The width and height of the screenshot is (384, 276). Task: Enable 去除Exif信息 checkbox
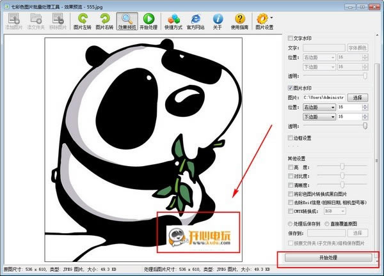coord(291,203)
